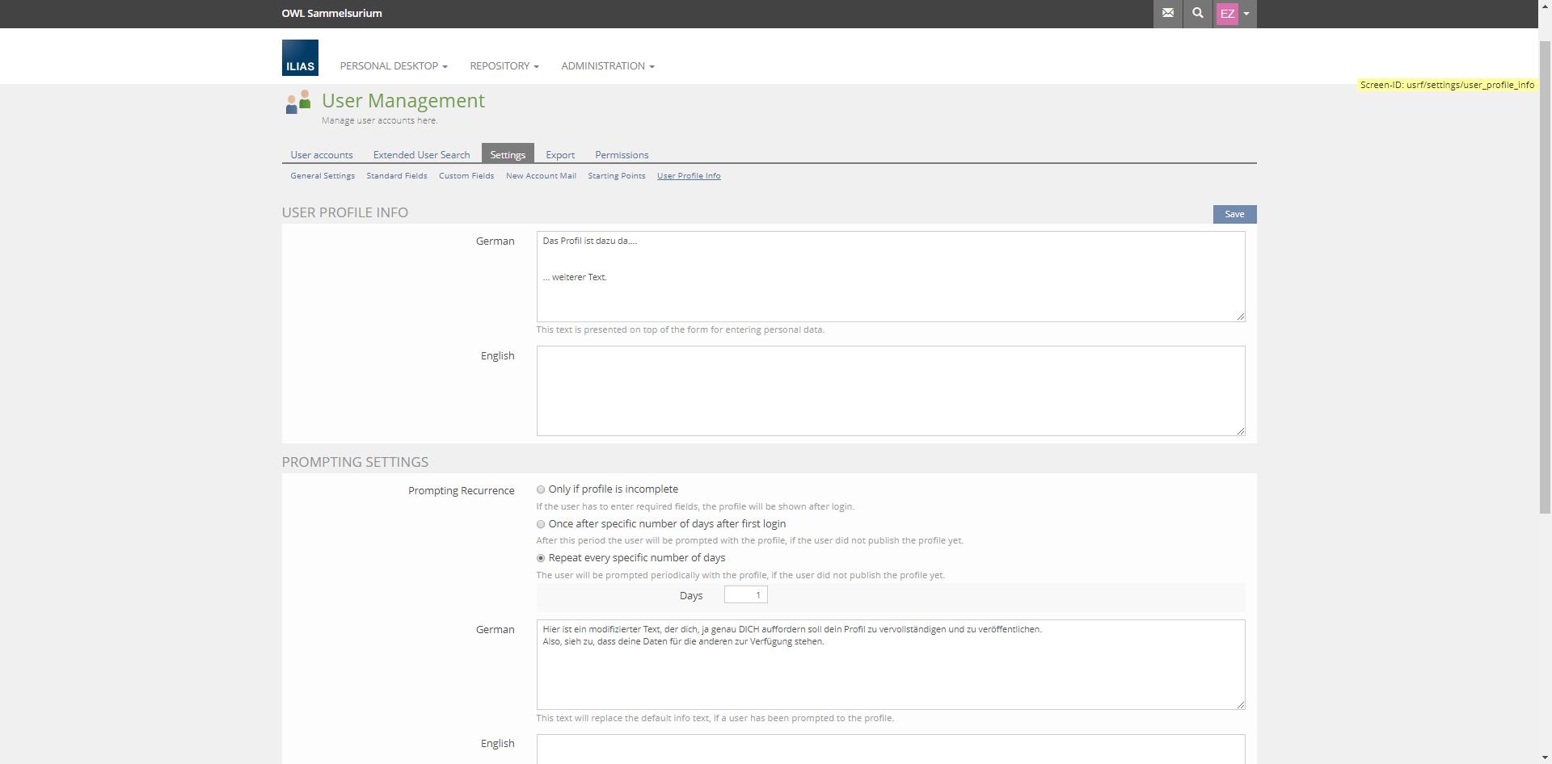Click the ILIAS logo
This screenshot has height=764, width=1552.
tap(300, 58)
